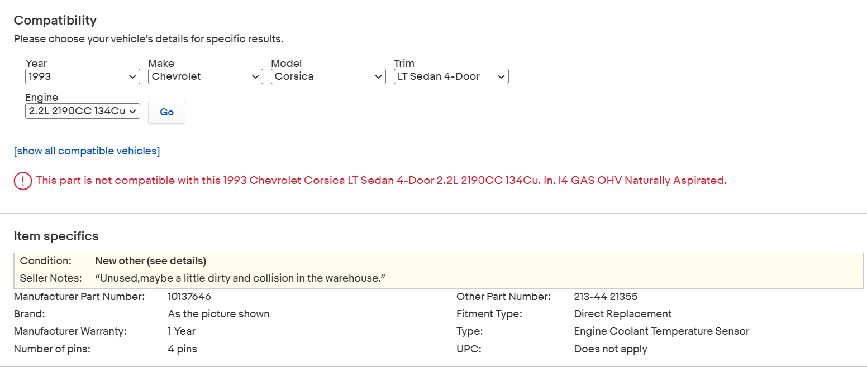Expand the Trim dropdown for LT Sedan 4-Door
Viewport: 867px width, 377px height.
[x=451, y=76]
